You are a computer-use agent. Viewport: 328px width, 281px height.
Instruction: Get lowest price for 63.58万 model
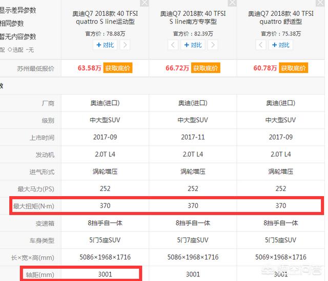tap(118, 68)
